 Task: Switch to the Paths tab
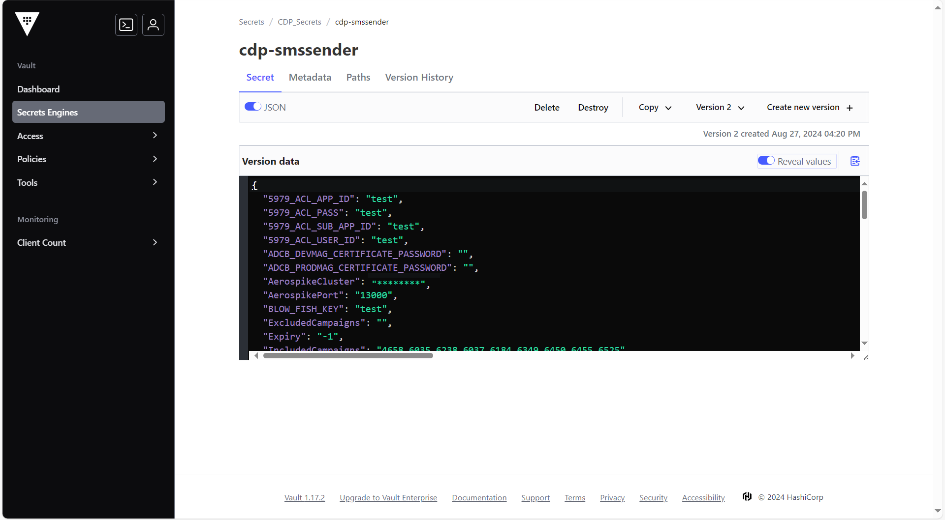click(358, 77)
